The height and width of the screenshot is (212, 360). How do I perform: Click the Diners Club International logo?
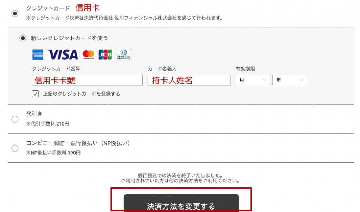(x=123, y=54)
